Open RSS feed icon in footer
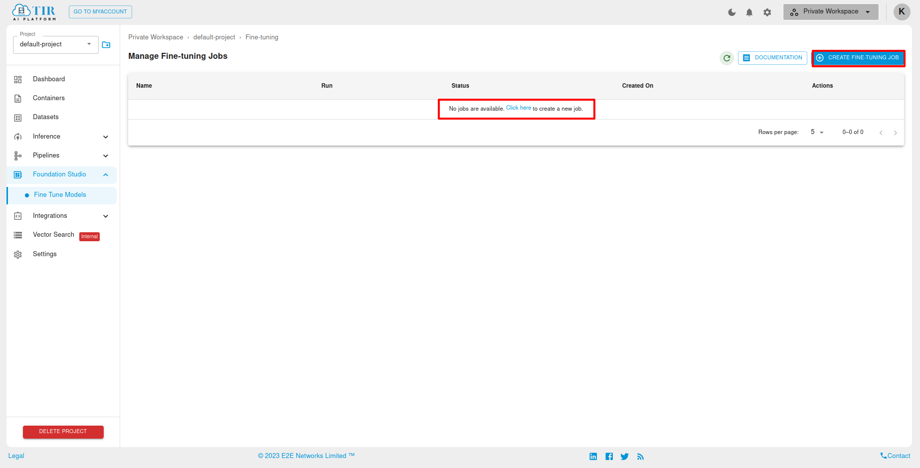Screen dimensions: 920x468 (641, 457)
